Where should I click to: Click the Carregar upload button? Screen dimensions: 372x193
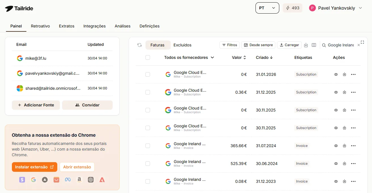pos(289,45)
